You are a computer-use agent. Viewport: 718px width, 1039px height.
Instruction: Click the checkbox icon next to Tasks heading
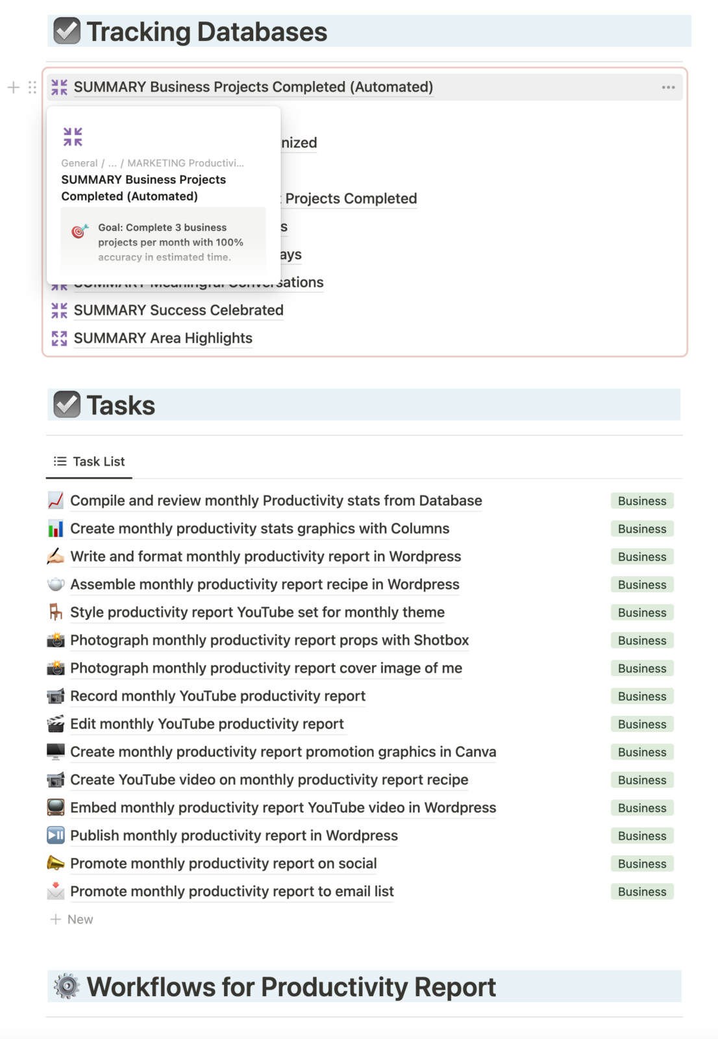[66, 405]
